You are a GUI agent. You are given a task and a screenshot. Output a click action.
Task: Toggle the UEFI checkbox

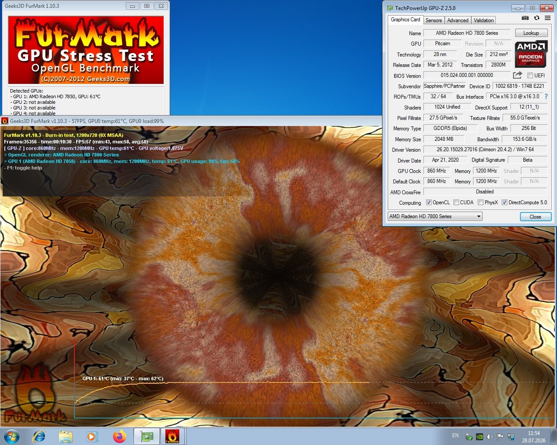[x=530, y=76]
